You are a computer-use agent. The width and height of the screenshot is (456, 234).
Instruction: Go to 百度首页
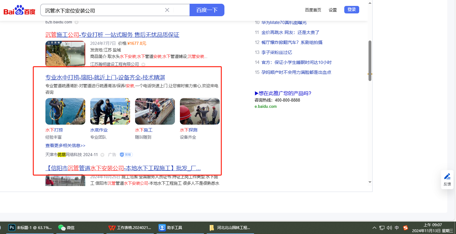coord(313,10)
